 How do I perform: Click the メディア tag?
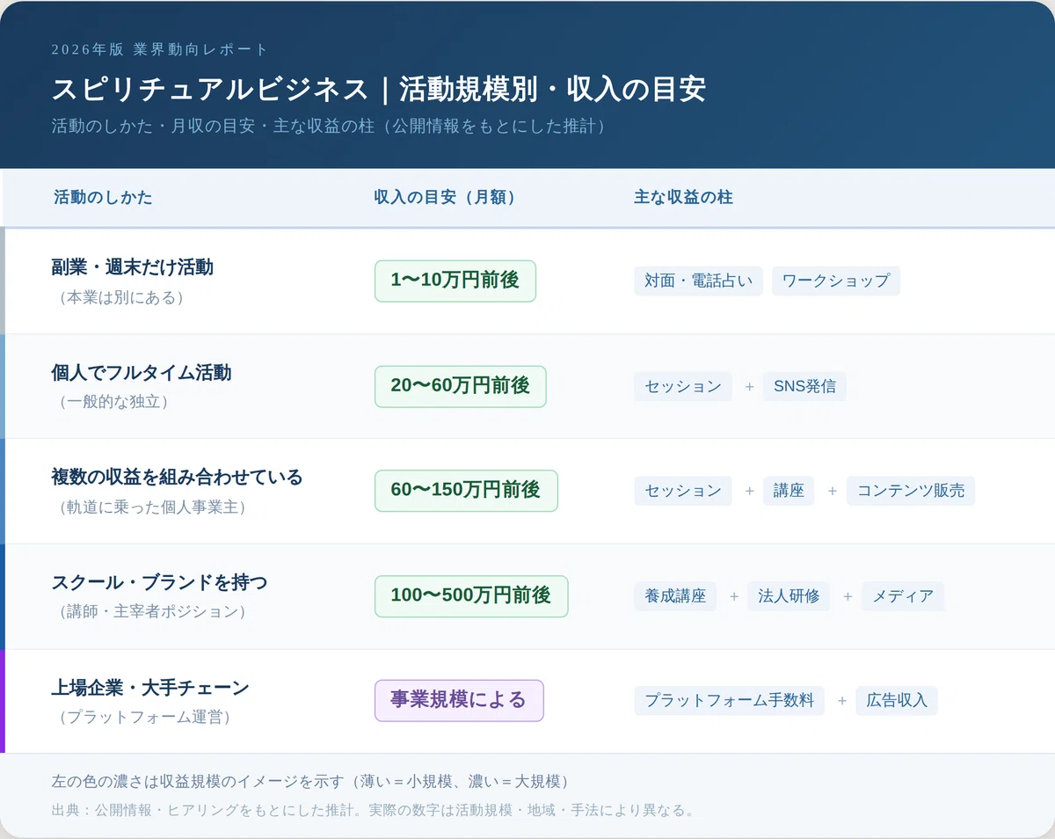point(903,596)
